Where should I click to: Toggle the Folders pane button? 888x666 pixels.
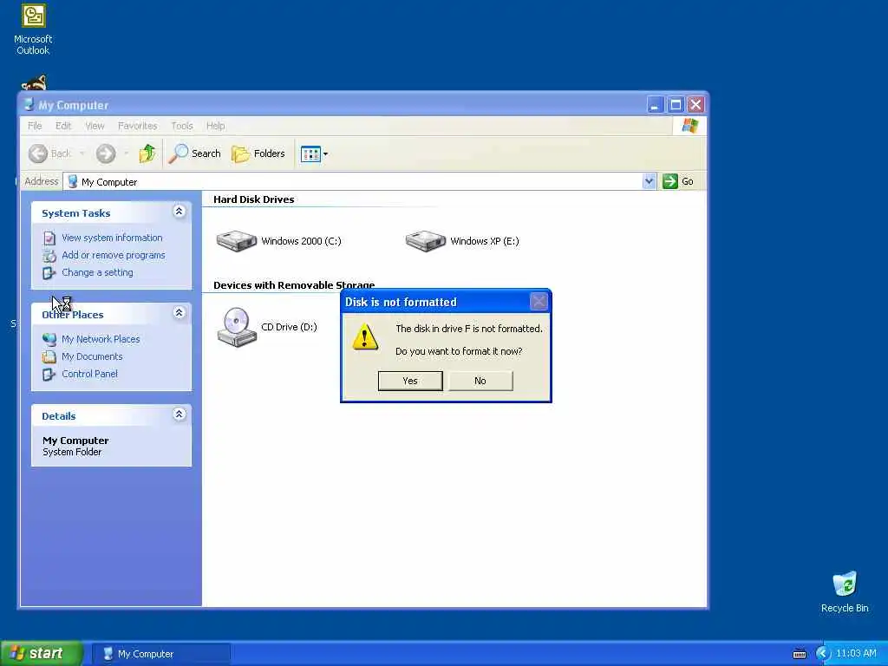258,153
